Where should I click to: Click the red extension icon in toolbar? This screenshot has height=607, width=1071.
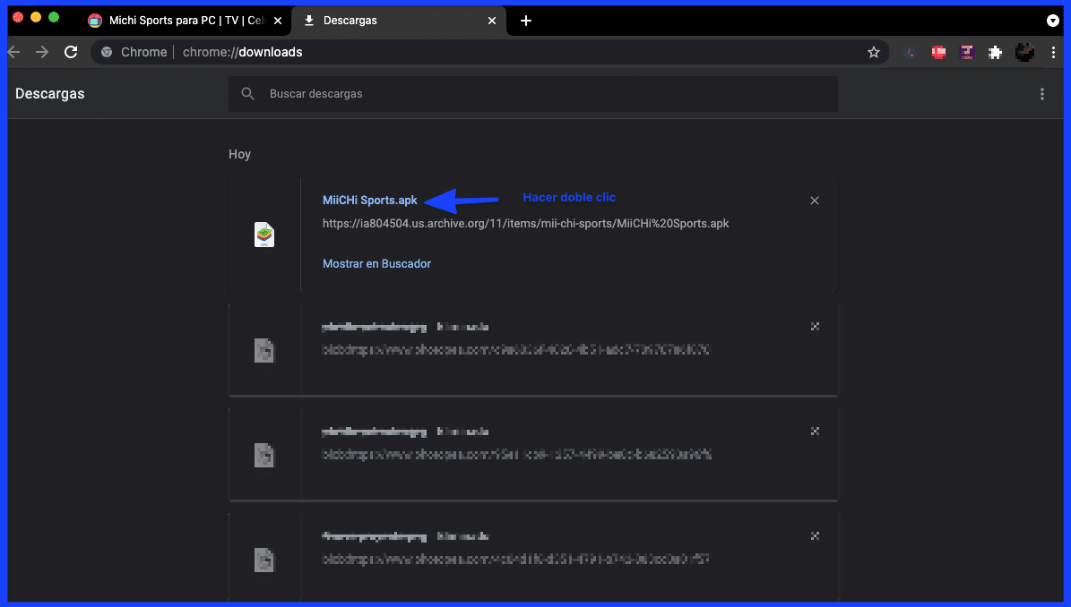(937, 52)
